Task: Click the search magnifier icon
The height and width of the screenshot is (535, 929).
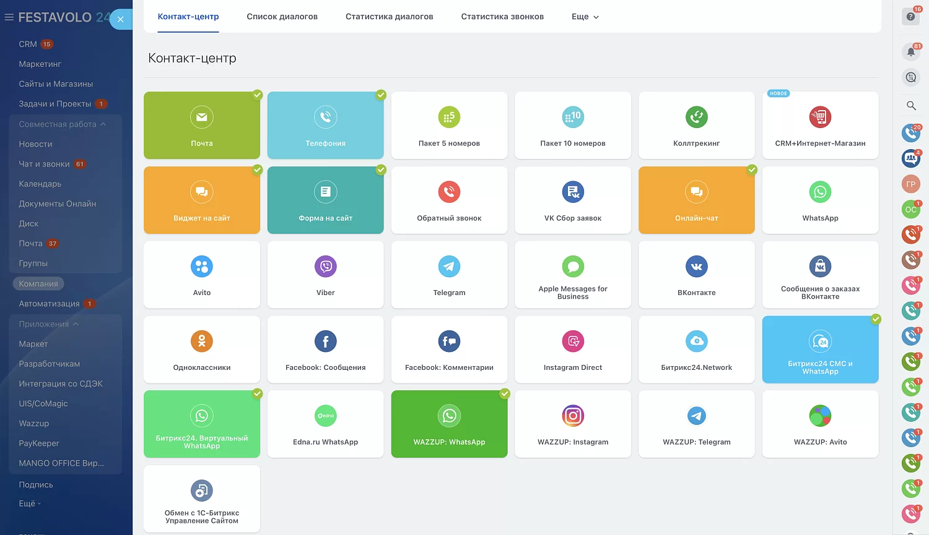Action: (x=911, y=106)
